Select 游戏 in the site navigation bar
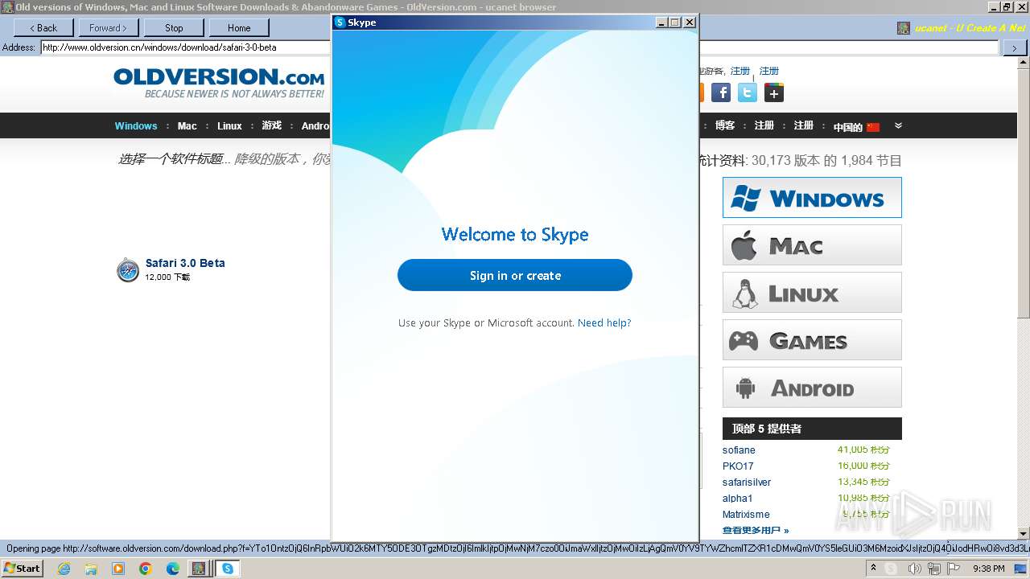Image resolution: width=1030 pixels, height=579 pixels. pyautogui.click(x=272, y=126)
